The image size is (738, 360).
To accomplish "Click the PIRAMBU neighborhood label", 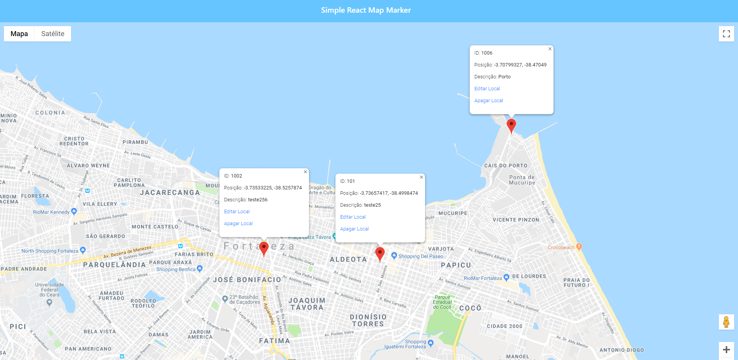I will (x=135, y=142).
